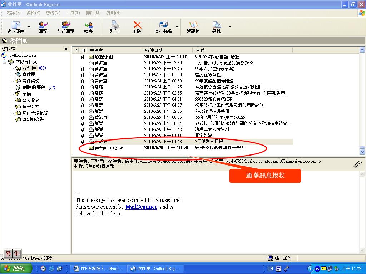Follow the MailScanner link
Screen dimensions: 366x274
click(x=141, y=207)
